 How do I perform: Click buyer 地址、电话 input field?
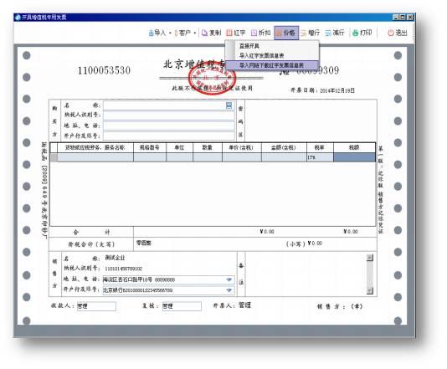point(169,126)
